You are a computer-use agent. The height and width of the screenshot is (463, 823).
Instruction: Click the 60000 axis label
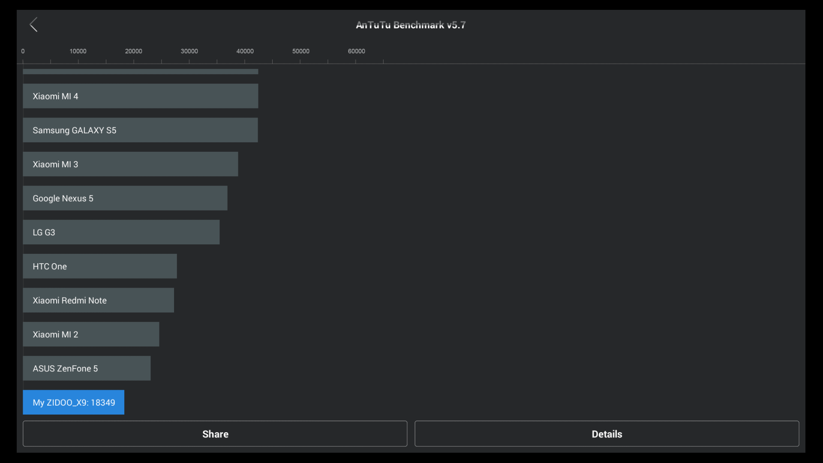click(x=356, y=51)
